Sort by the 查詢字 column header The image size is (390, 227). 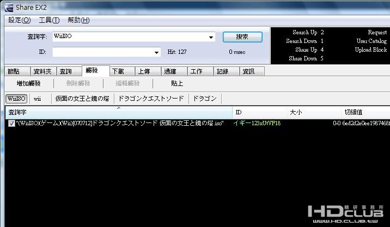coord(119,112)
